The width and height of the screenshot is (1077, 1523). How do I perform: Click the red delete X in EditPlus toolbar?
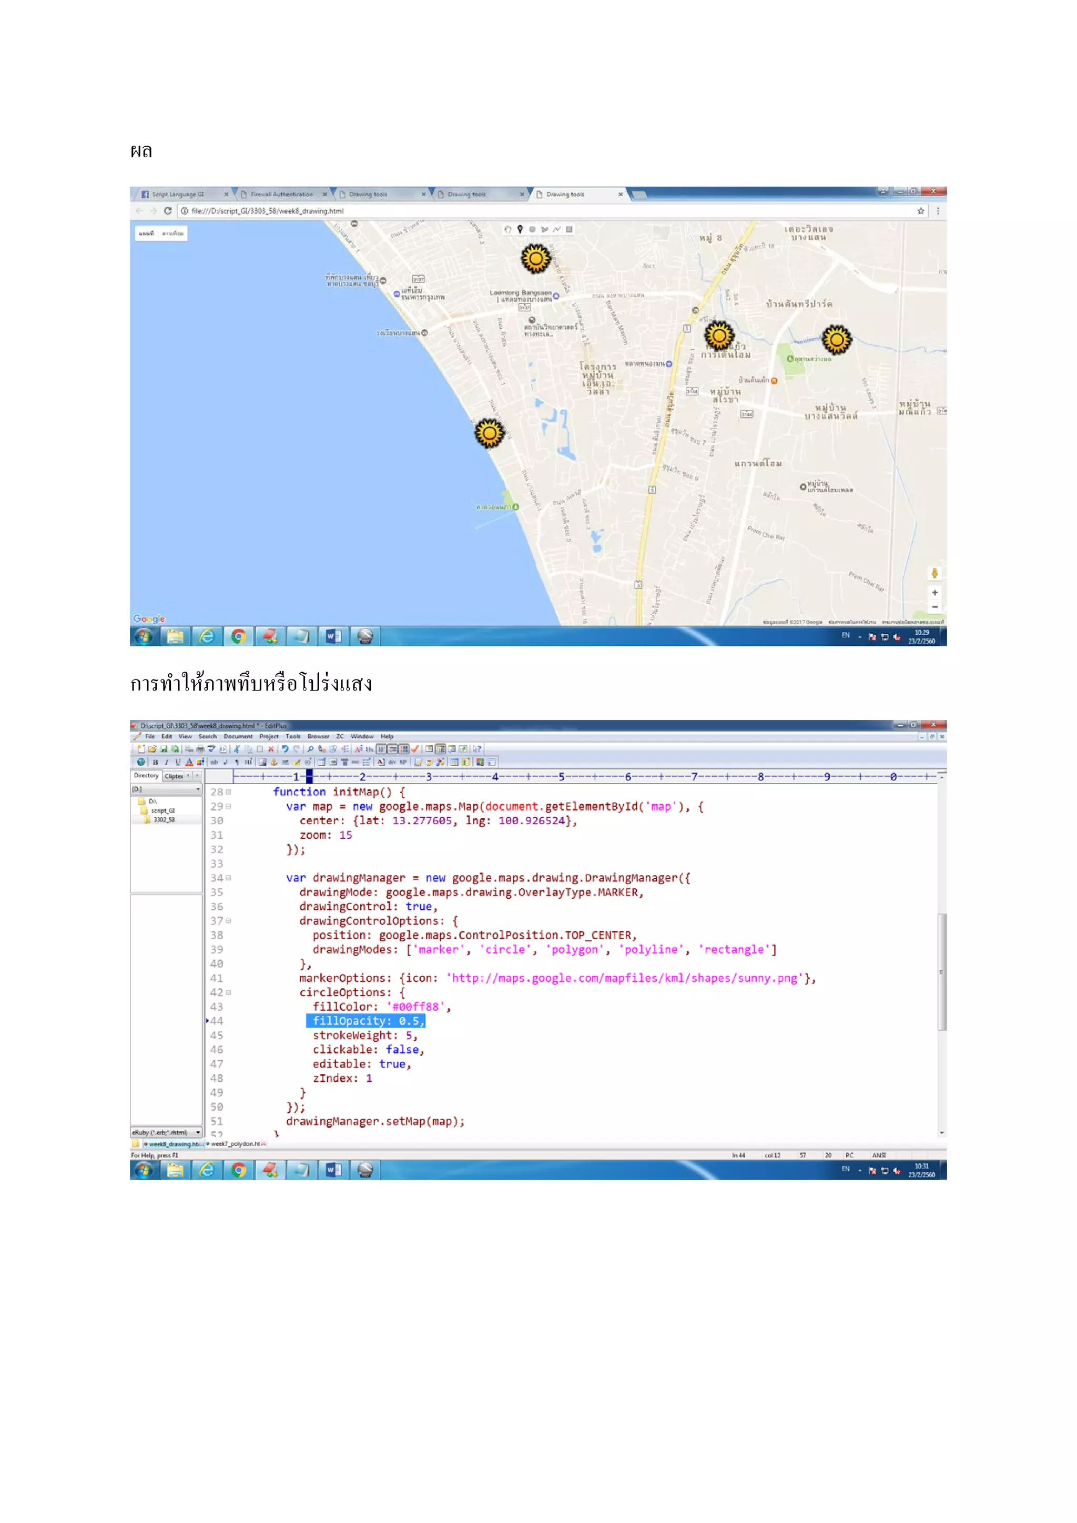[x=271, y=749]
